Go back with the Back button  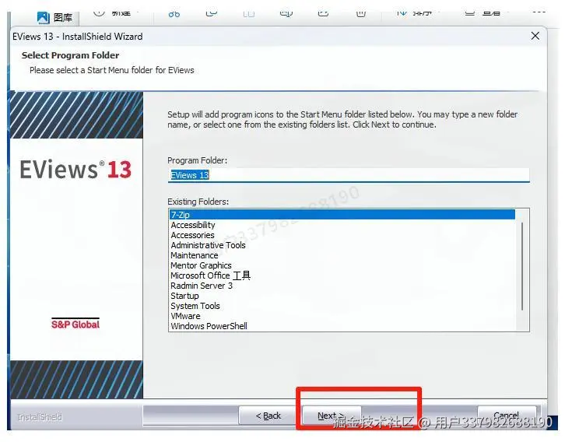point(268,416)
